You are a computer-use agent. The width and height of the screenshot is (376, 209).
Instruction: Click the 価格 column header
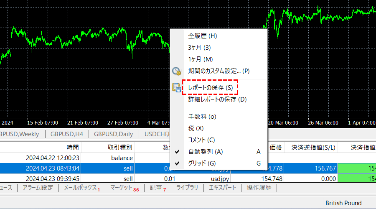276,147
